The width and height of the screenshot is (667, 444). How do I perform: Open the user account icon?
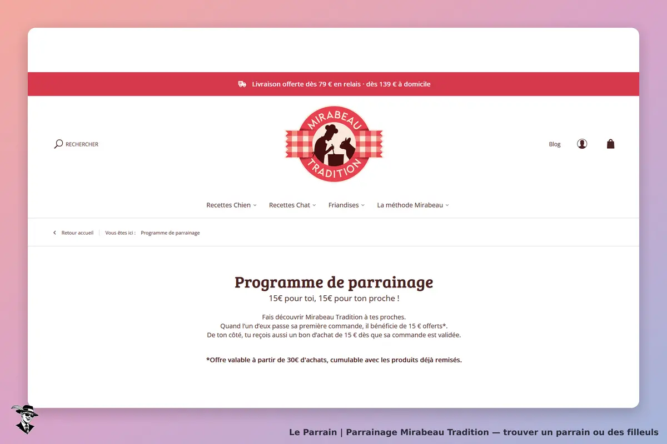(x=582, y=144)
